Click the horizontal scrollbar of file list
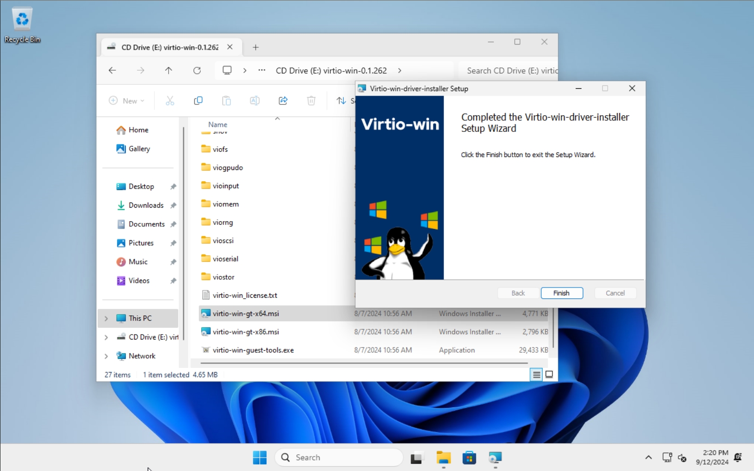This screenshot has width=754, height=471. tap(364, 363)
